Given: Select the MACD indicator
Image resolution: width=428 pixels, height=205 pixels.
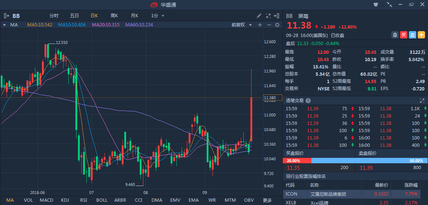Looking at the screenshot, I should tap(46, 200).
